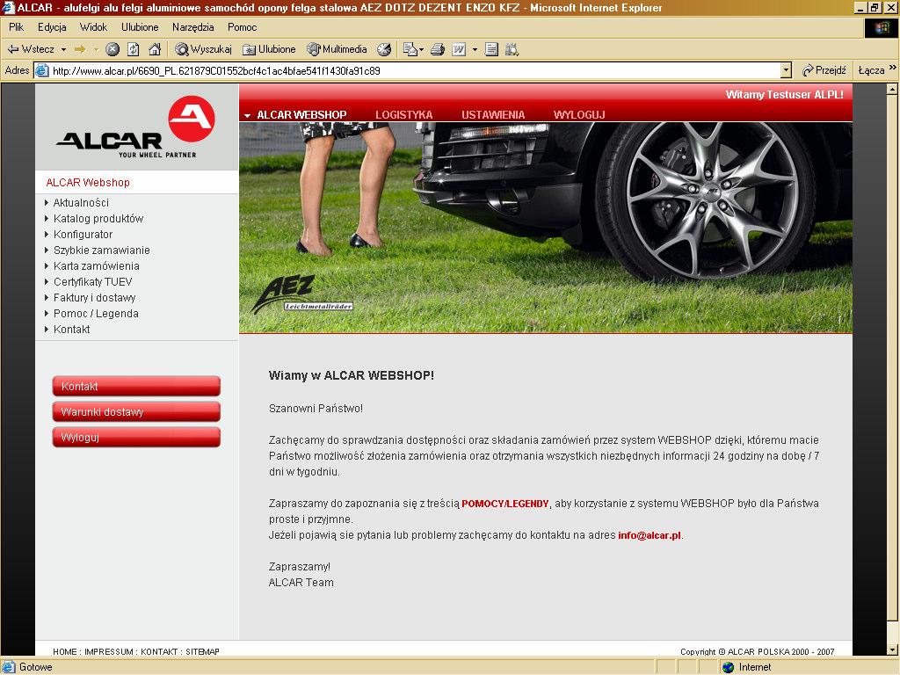This screenshot has width=900, height=675.
Task: Open HOME footer link
Action: point(65,651)
